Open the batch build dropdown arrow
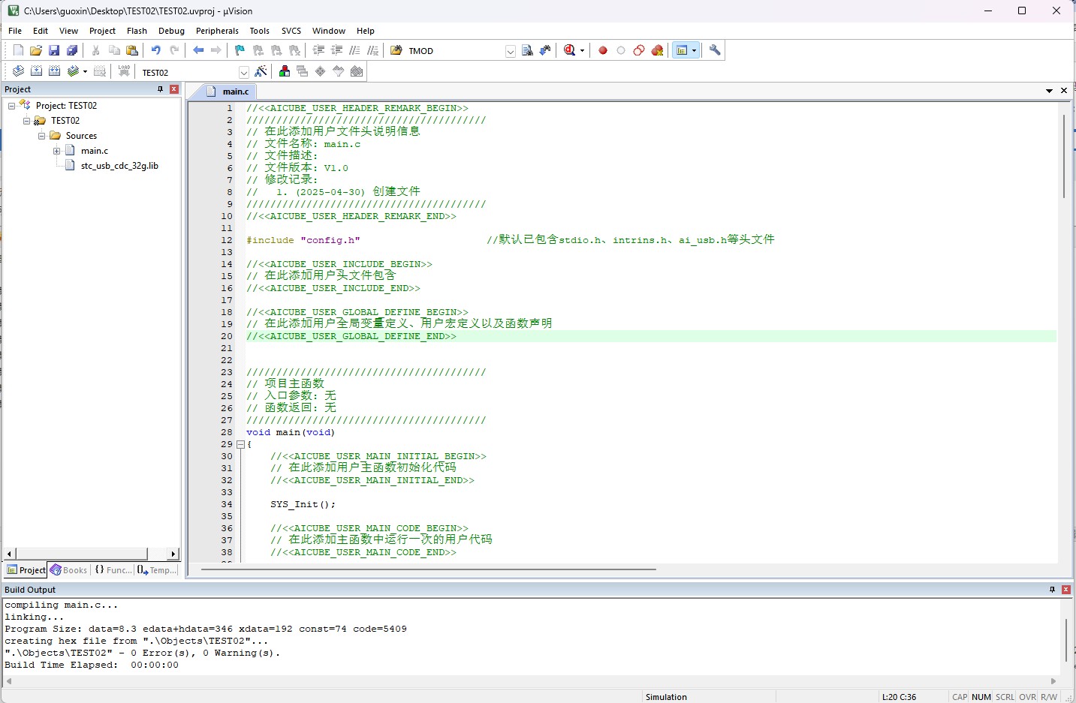Screen dimensions: 1076x703 85,72
